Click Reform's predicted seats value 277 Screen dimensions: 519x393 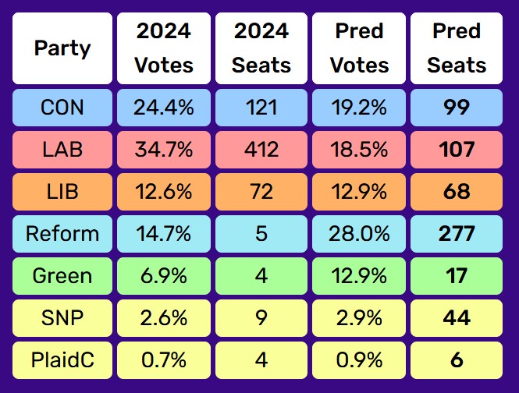(x=457, y=234)
